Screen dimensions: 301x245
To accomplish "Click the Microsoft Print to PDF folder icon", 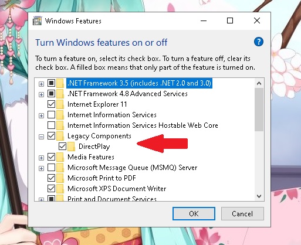I will click(60, 178).
